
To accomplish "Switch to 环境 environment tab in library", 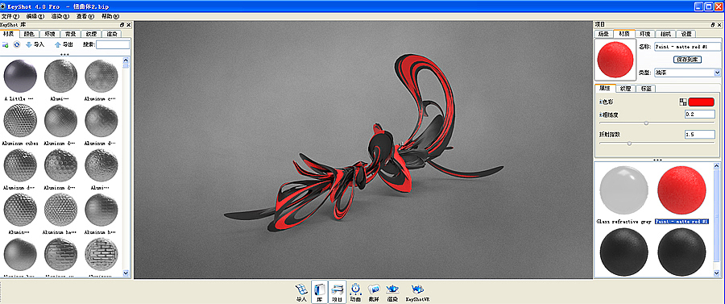I will [49, 34].
